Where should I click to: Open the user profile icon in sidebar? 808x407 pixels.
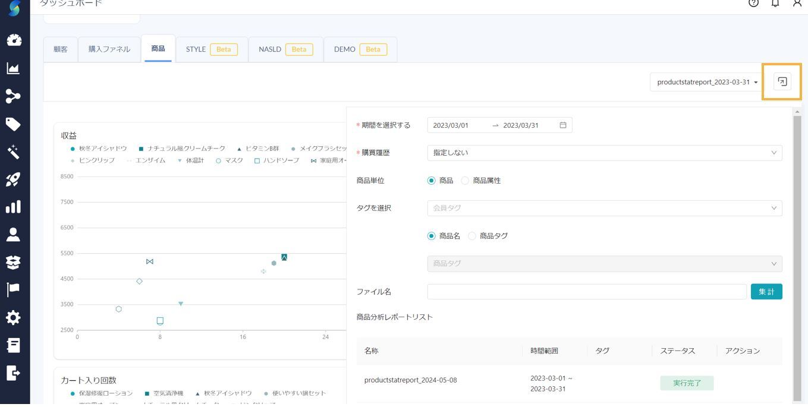click(x=13, y=234)
